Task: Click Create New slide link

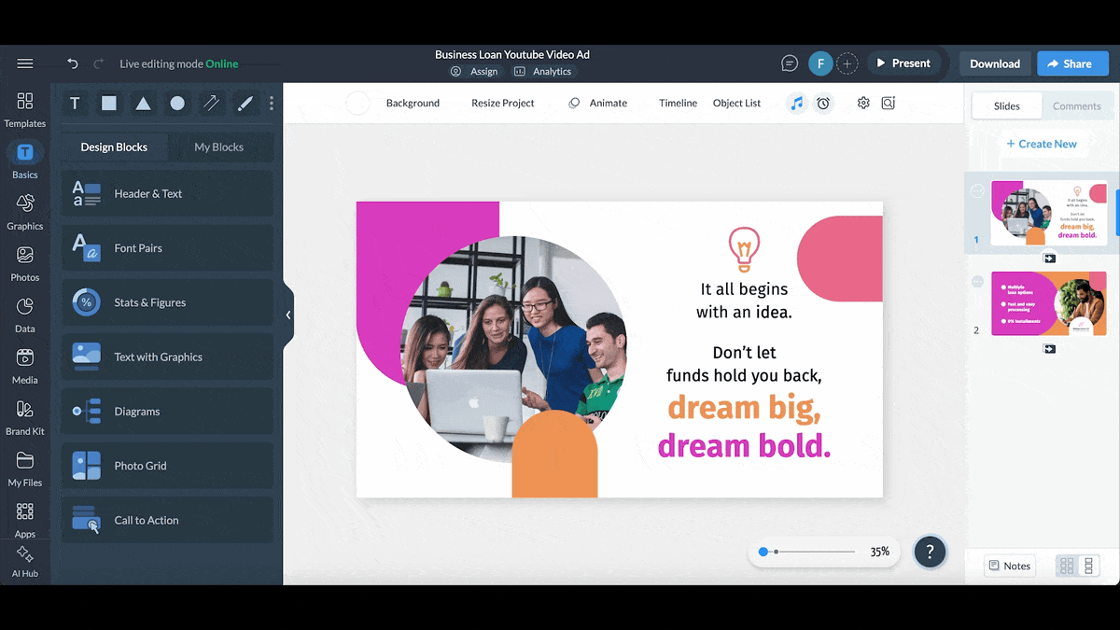Action: click(1041, 144)
